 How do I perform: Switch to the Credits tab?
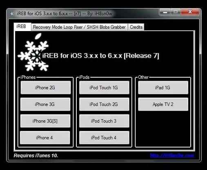(136, 27)
